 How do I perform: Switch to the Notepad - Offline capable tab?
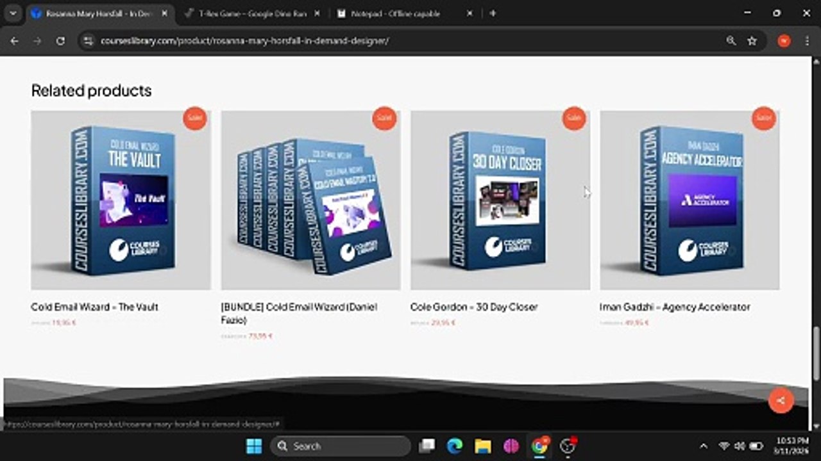tap(405, 13)
